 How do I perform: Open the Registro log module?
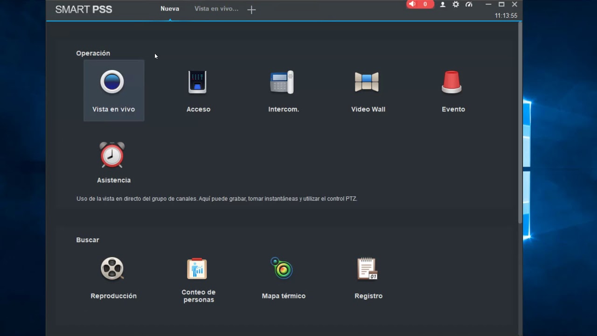(x=368, y=278)
